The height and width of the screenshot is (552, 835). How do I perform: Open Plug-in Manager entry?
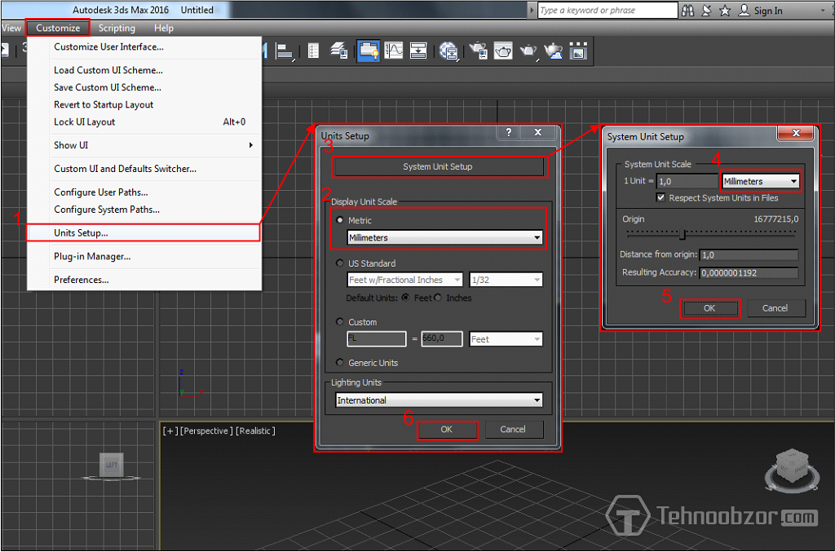[x=144, y=257]
